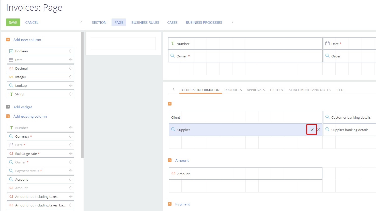The width and height of the screenshot is (376, 211).
Task: Open the GENERAL INFORMATION tab
Action: tap(200, 90)
